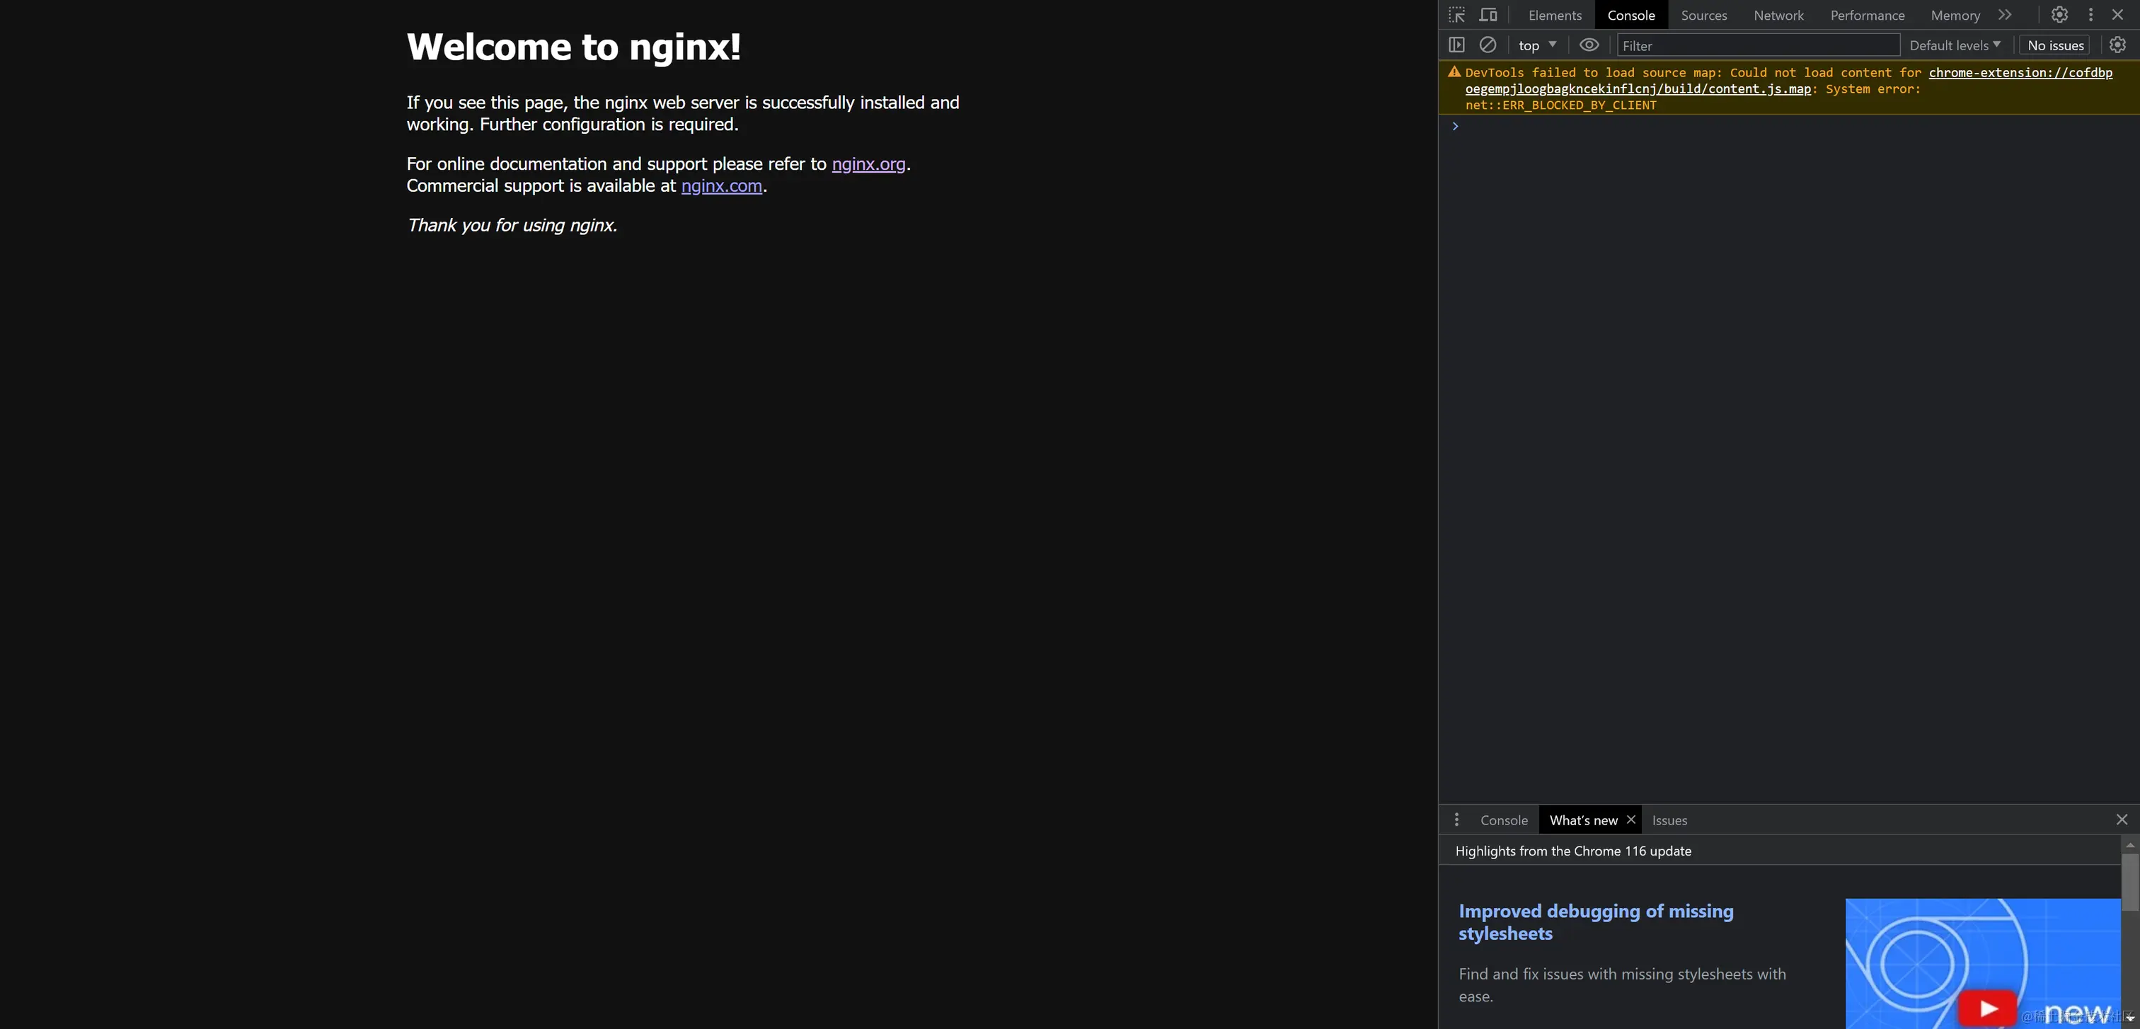The image size is (2140, 1029).
Task: Click the drawer vertical scrollbar thumb
Action: [2130, 882]
